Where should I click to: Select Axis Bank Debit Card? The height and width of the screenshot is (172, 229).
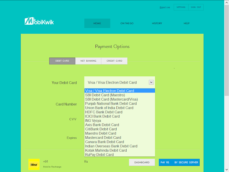click(120, 125)
